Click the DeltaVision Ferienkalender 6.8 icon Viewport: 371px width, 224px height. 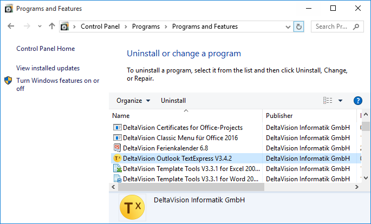pyautogui.click(x=118, y=148)
